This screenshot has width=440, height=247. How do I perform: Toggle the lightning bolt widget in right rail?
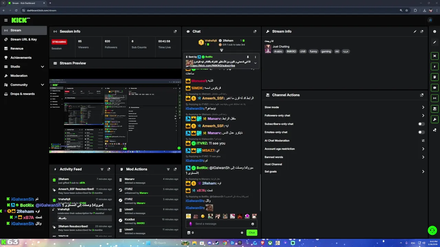435,67
